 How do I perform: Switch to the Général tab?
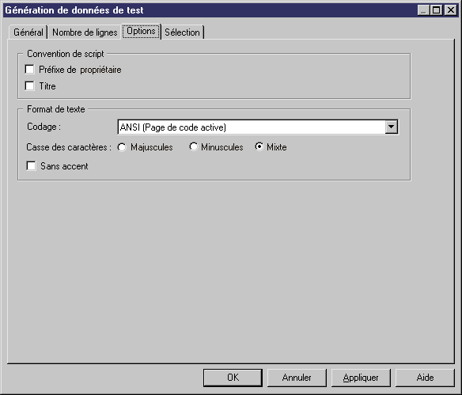(x=28, y=32)
